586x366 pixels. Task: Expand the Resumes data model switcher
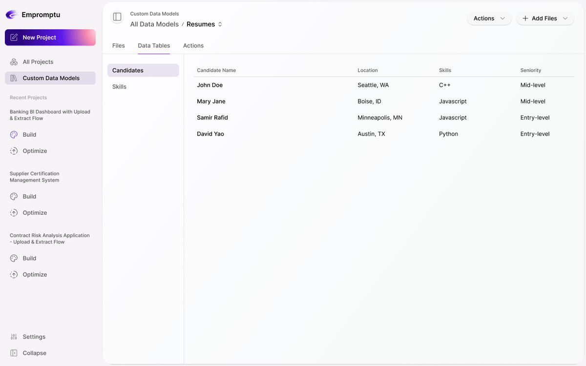click(220, 24)
